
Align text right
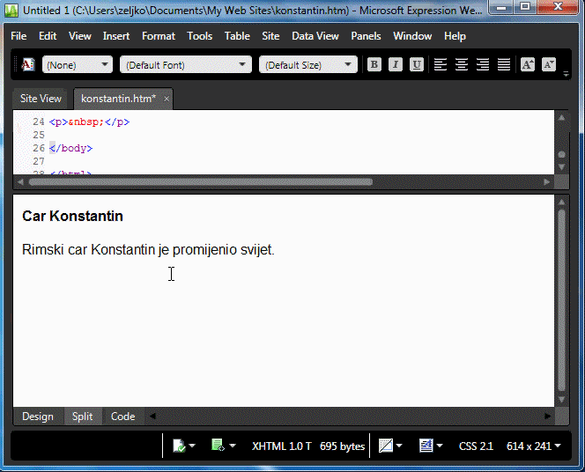coord(483,64)
